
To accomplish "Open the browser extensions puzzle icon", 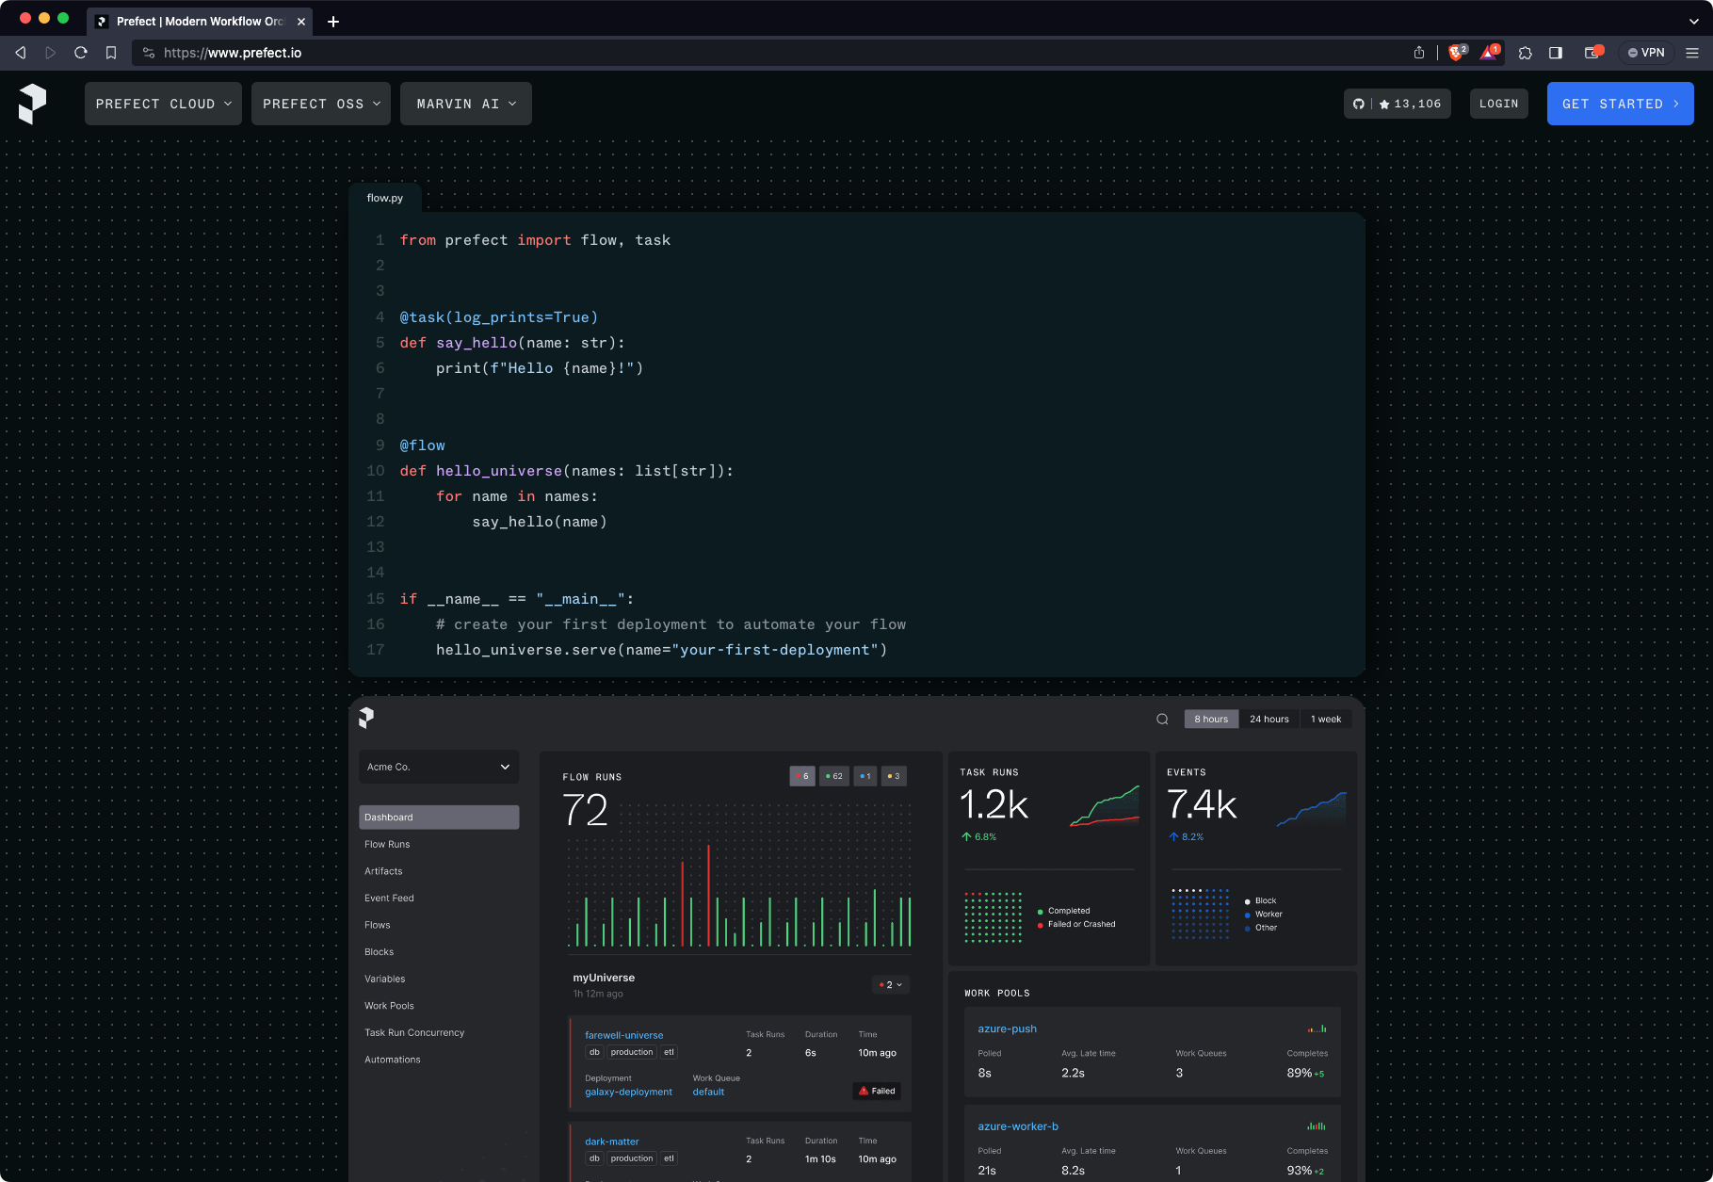I will [1525, 53].
